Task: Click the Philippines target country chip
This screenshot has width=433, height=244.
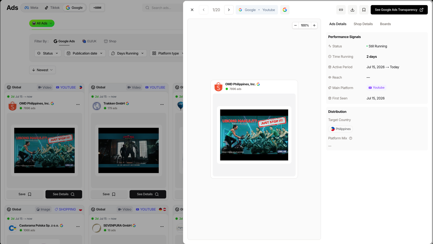Action: tap(341, 129)
